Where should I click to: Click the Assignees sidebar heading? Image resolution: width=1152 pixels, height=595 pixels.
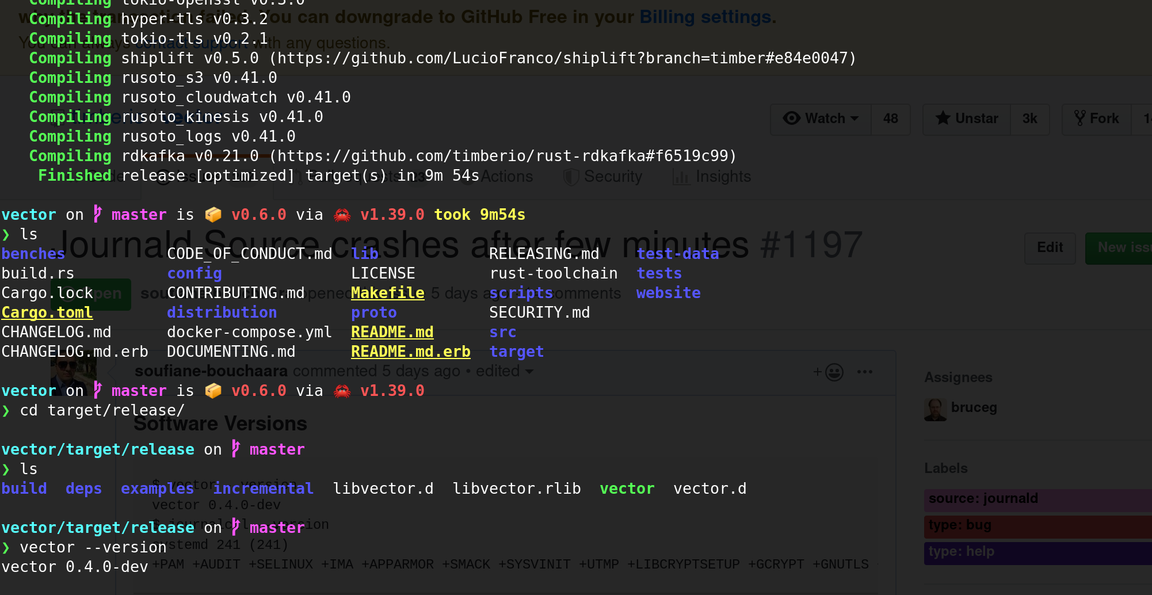coord(959,377)
